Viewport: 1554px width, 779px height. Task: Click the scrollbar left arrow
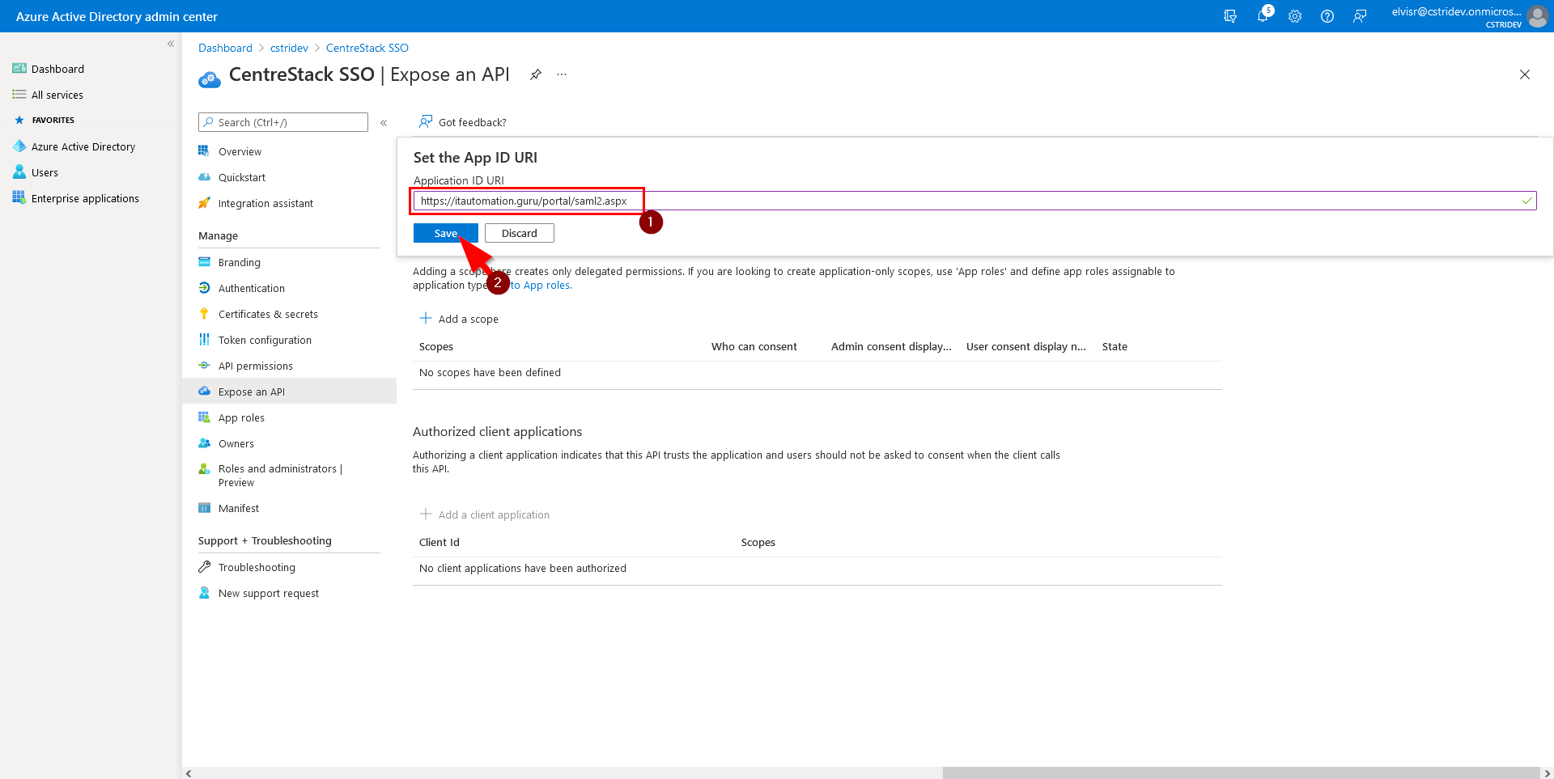(x=189, y=773)
